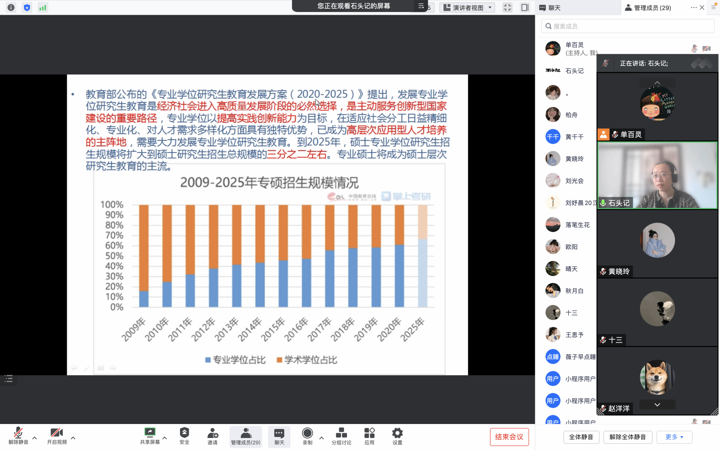This screenshot has height=450, width=720.
Task: Open the network signal status icon
Action: click(x=43, y=7)
